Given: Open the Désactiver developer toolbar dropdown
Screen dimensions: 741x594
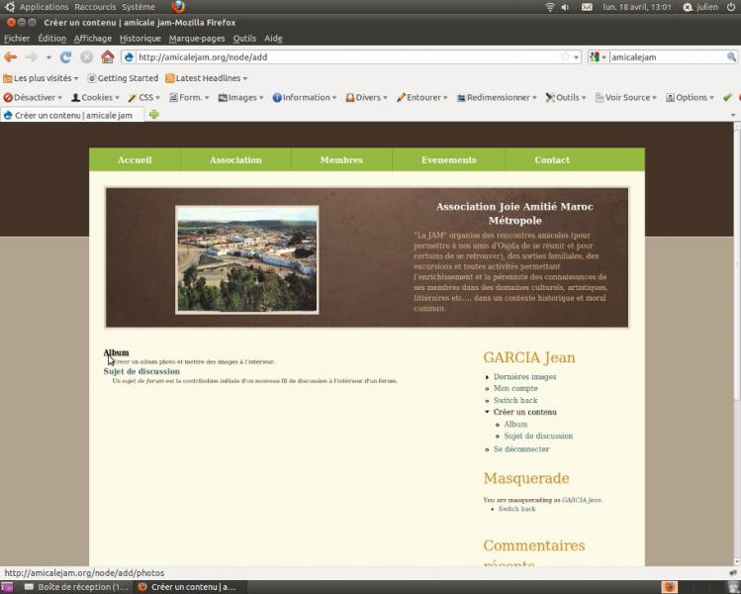Looking at the screenshot, I should [34, 97].
